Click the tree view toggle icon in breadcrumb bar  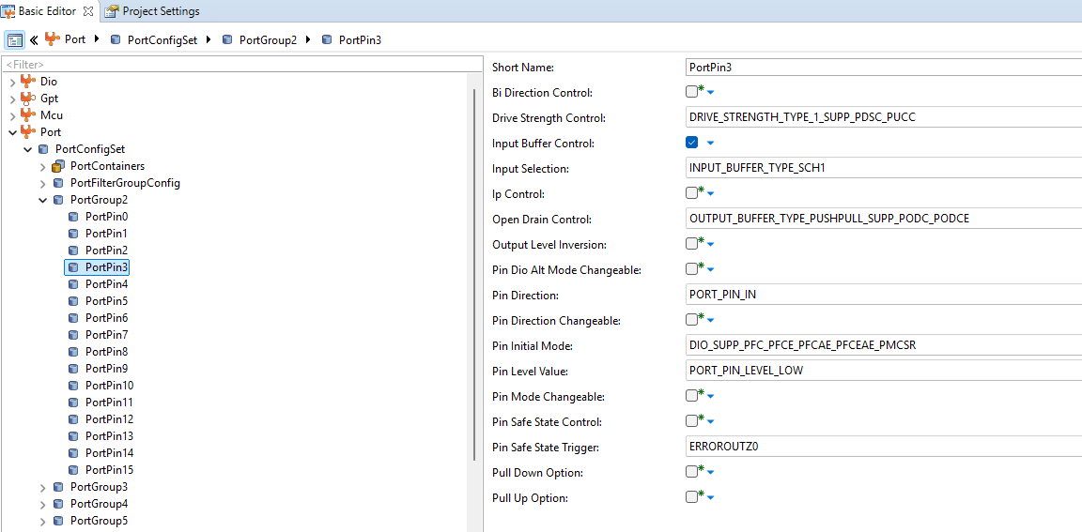pos(15,39)
